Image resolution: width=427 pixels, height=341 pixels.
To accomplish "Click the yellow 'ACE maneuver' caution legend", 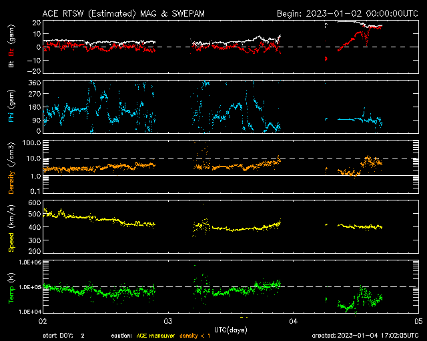I will pos(155,336).
